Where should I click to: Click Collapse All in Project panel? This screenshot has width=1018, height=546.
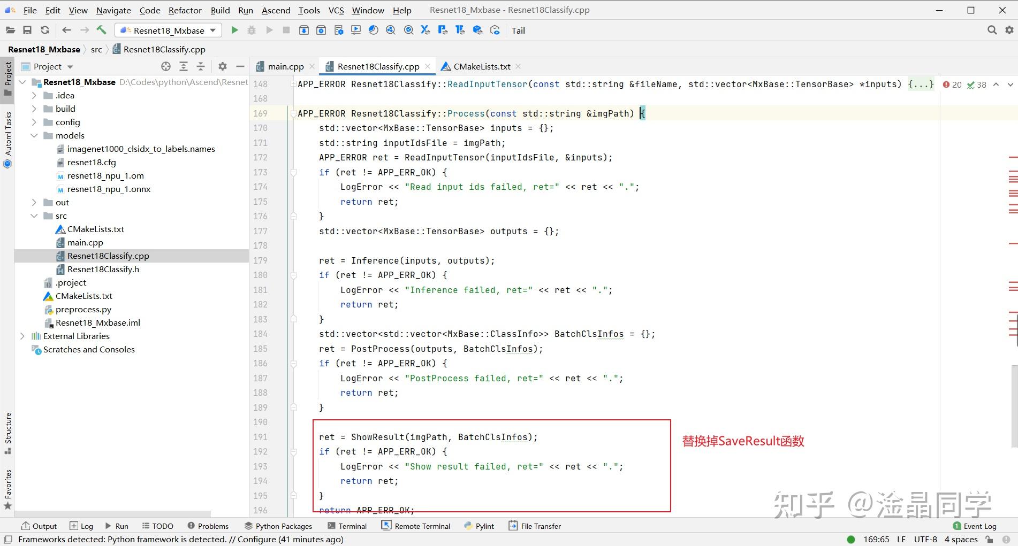(x=201, y=66)
